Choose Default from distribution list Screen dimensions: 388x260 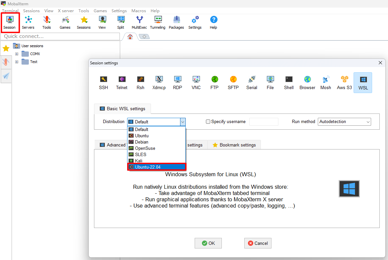click(x=156, y=129)
